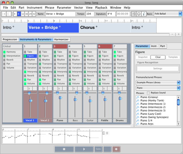183x154 pixels.
Task: Open the Phrase menu
Action: click(x=49, y=8)
